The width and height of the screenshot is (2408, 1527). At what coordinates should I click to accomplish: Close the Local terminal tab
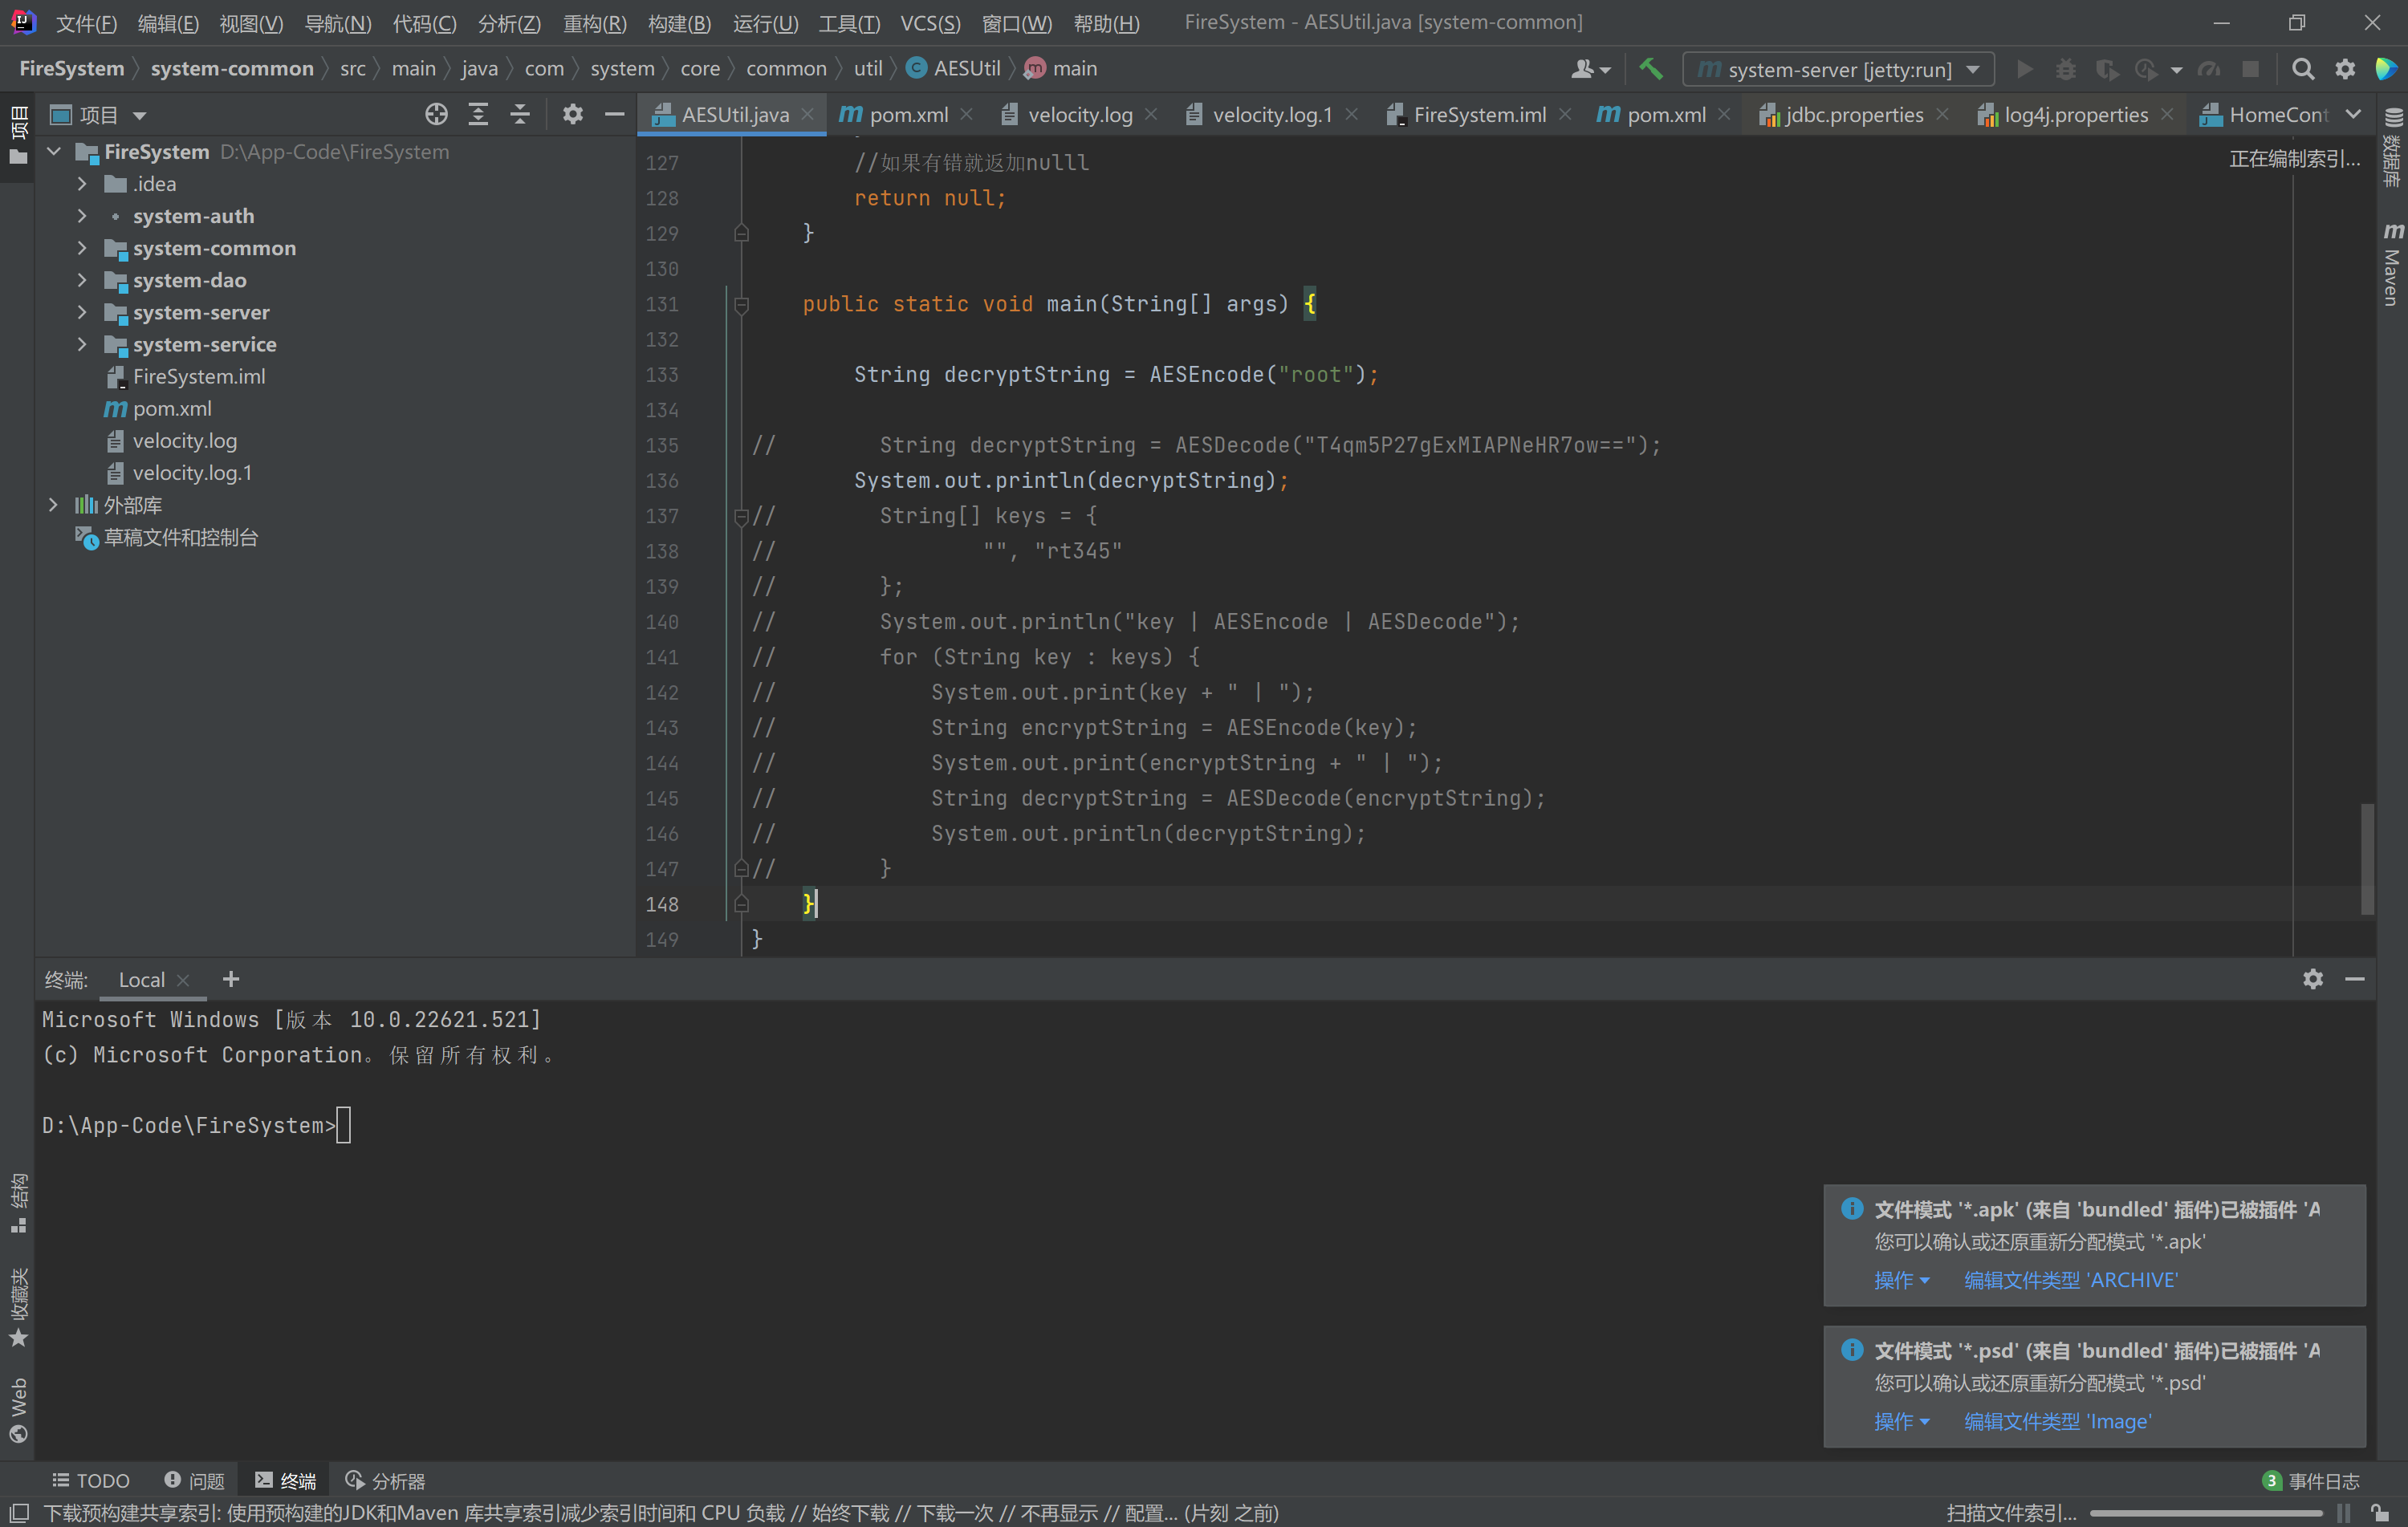[x=183, y=980]
